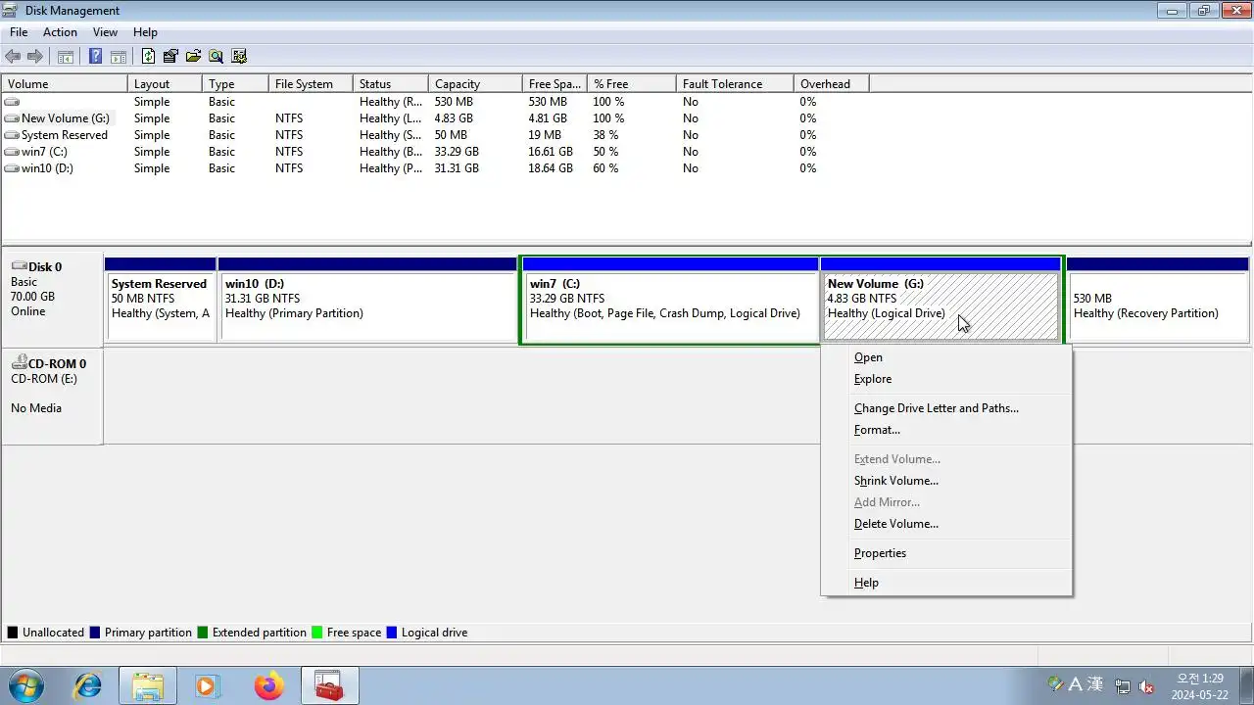This screenshot has width=1254, height=705.
Task: Sort by the Fault Tolerance column header
Action: tap(735, 84)
